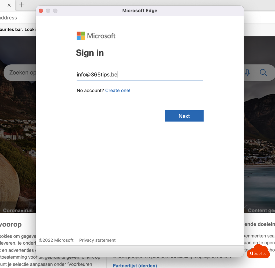The width and height of the screenshot is (275, 268).
Task: Click the Microsoft logo in sign-in dialog
Action: [x=96, y=36]
